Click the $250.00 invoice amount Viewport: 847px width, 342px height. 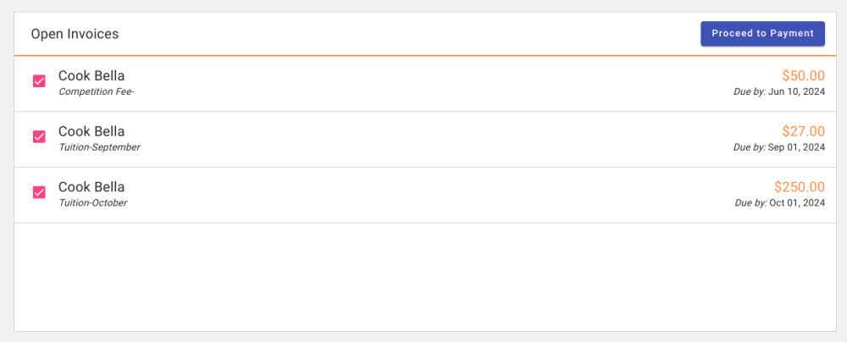pyautogui.click(x=799, y=188)
